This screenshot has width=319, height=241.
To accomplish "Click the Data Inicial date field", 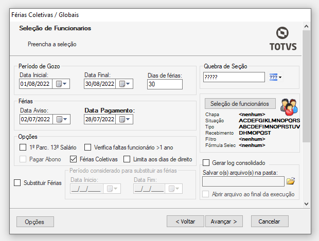I will click(x=36, y=84).
